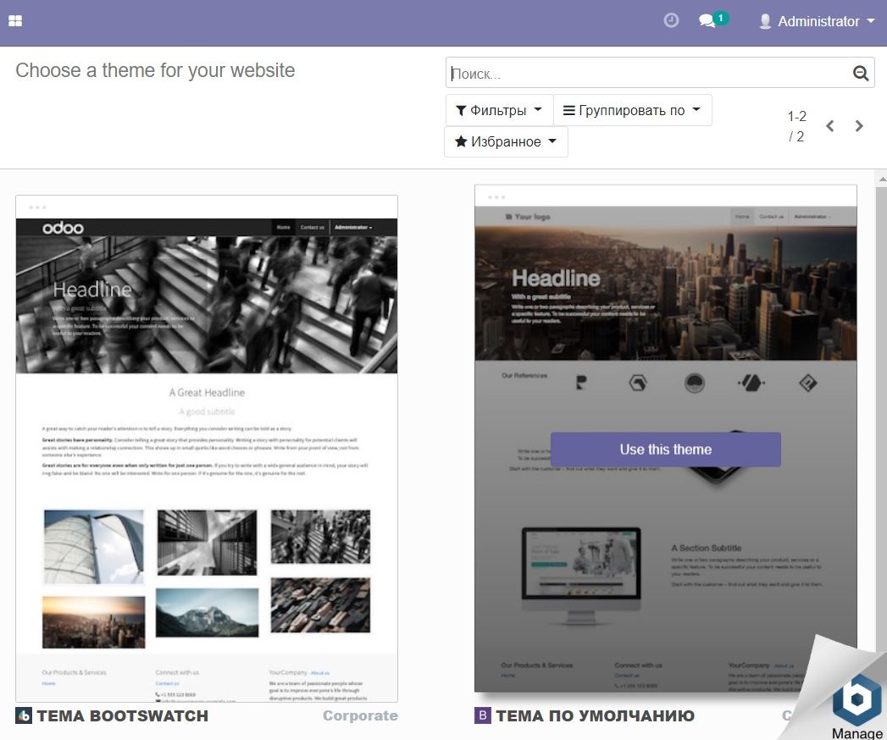The image size is (887, 740).
Task: Click the funnel icon on Фильтры
Action: 462,110
